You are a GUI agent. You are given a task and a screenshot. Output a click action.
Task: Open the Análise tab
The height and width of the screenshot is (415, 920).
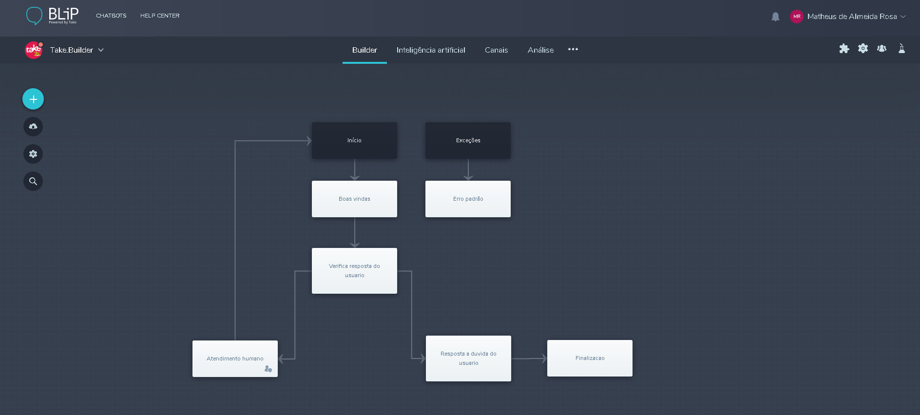(540, 50)
